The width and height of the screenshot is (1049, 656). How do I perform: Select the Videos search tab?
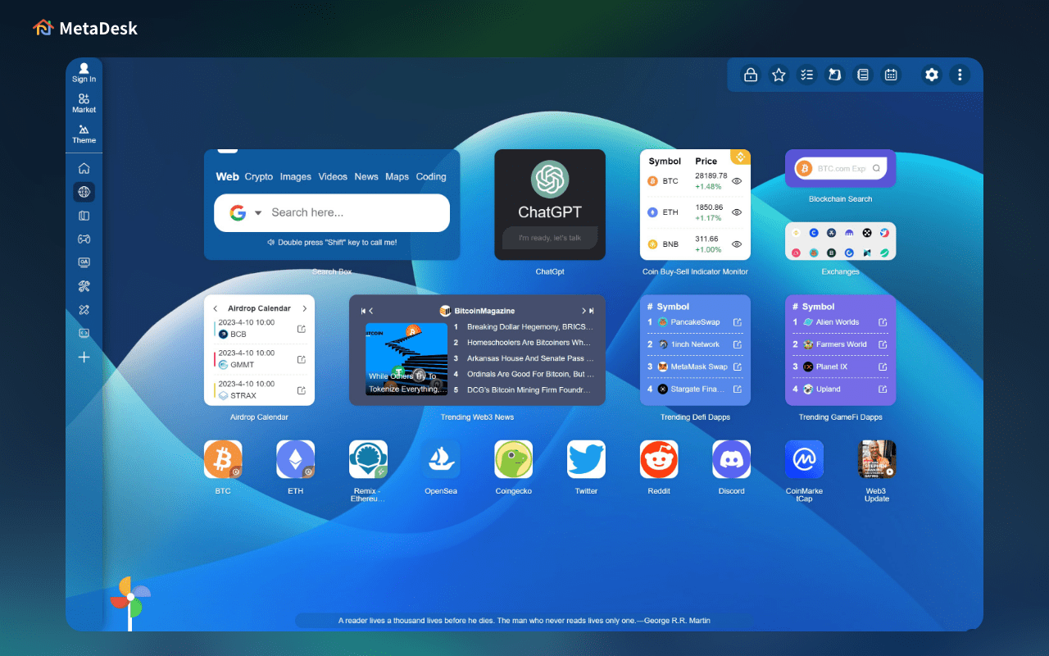click(x=333, y=176)
